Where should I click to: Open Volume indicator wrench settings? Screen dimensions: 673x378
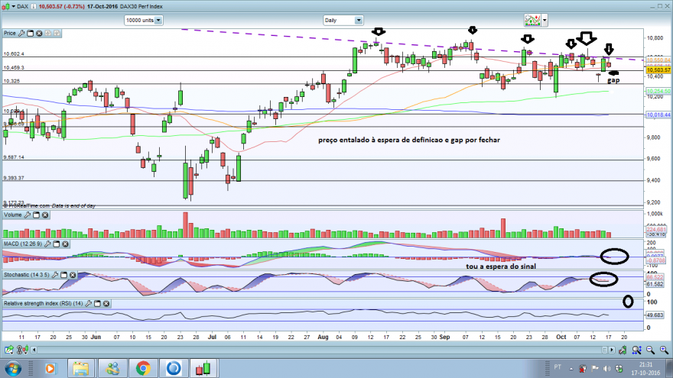coord(28,215)
